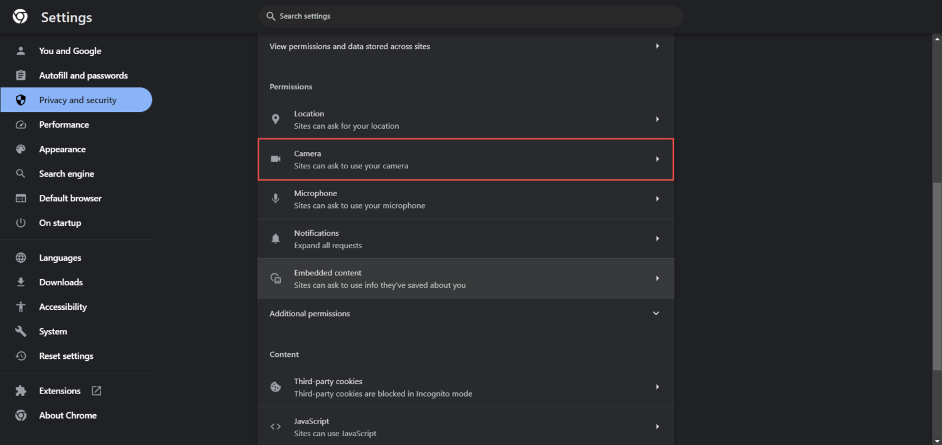This screenshot has width=942, height=445.
Task: Click the JavaScript code brackets icon
Action: (275, 427)
